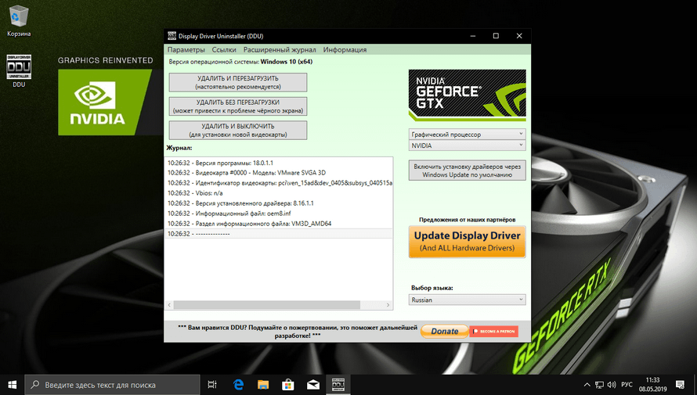Select the DDU desktop shortcut icon
Screen dimensions: 697x395
(19, 71)
